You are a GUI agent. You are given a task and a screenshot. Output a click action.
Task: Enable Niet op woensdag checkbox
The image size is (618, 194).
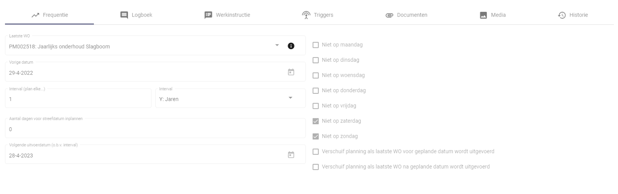coord(316,76)
